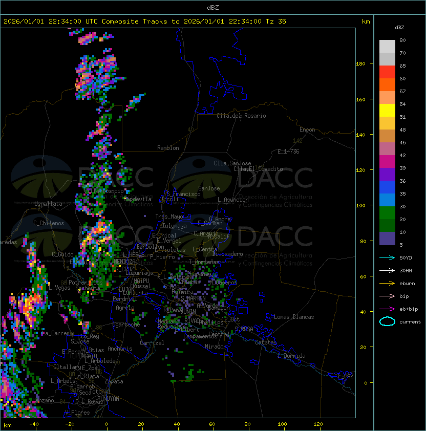Click the 'Catitas' map label

tap(266, 342)
